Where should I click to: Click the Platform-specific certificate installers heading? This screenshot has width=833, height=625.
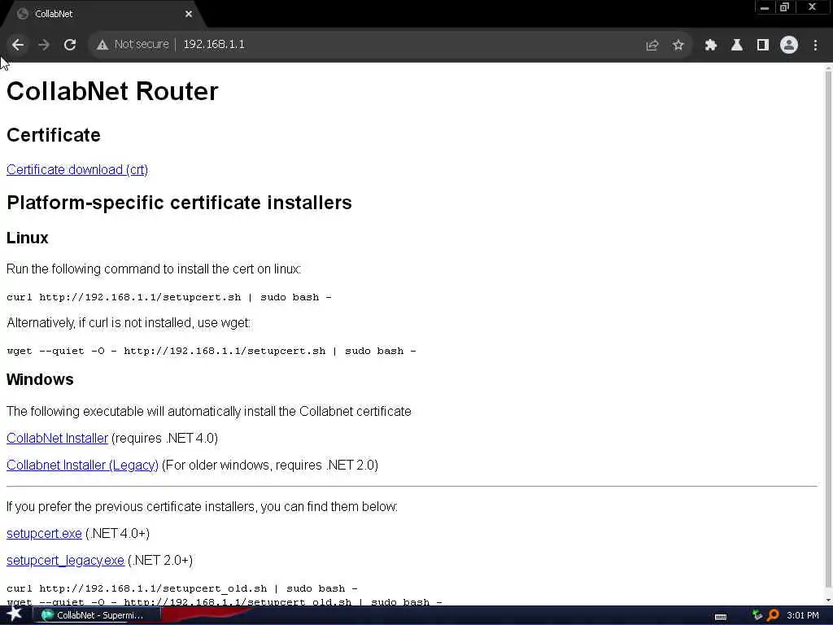(x=179, y=203)
